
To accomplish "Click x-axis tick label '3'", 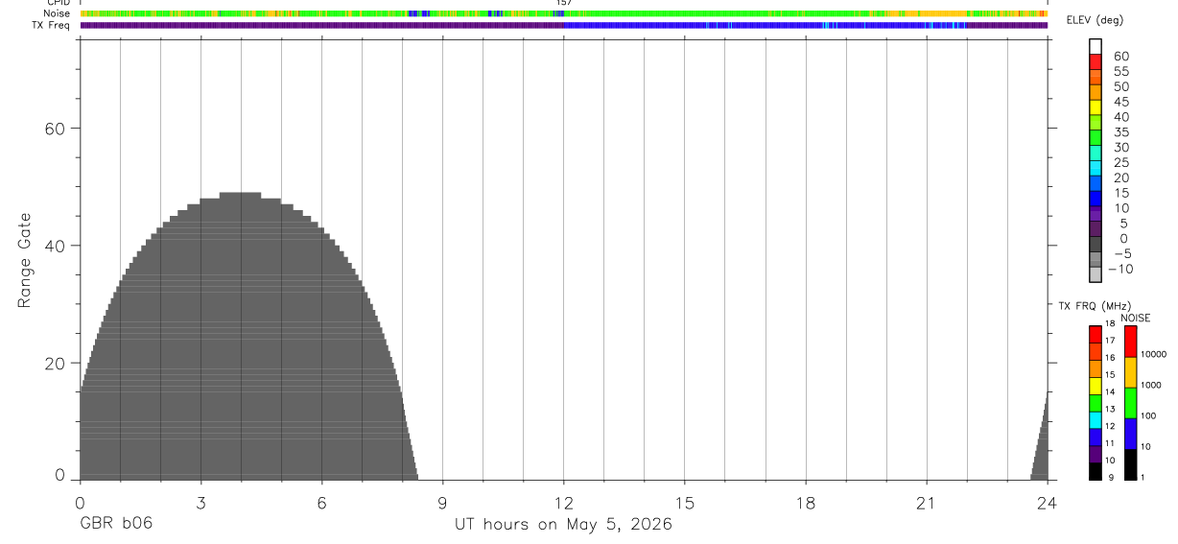I will point(200,503).
